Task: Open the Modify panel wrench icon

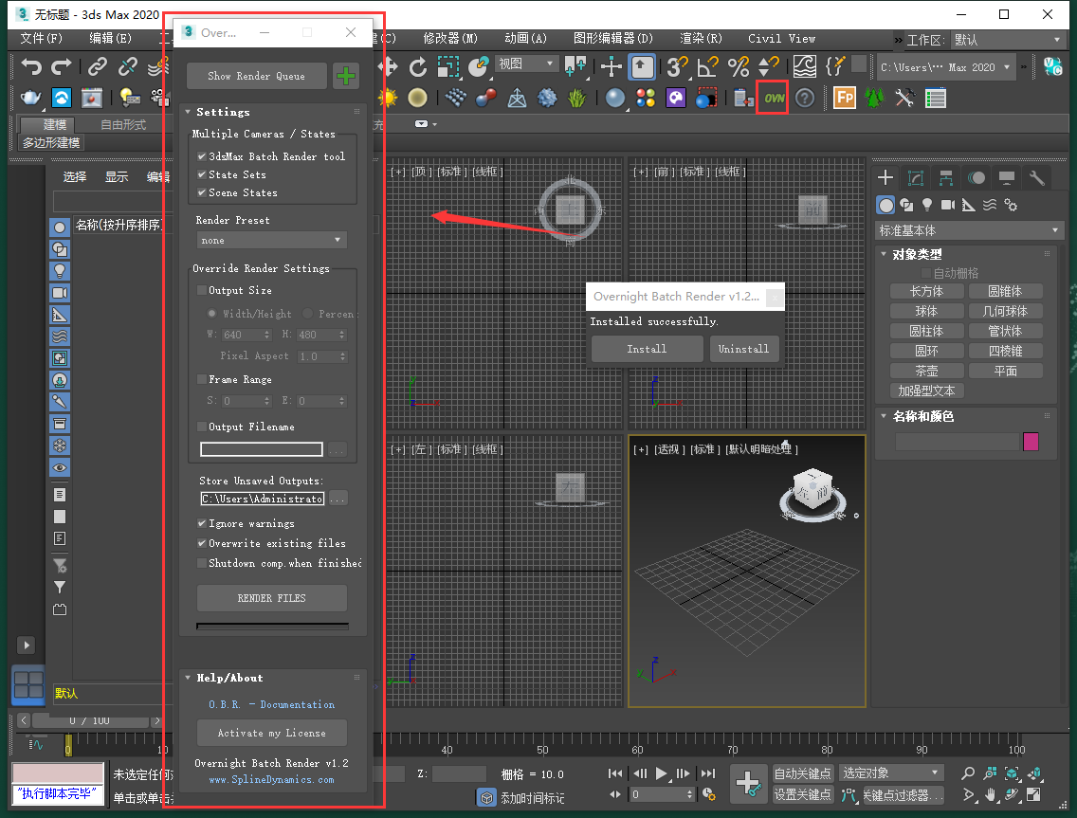Action: (1036, 177)
